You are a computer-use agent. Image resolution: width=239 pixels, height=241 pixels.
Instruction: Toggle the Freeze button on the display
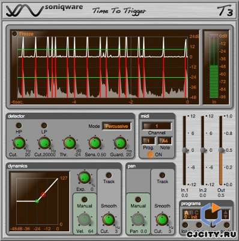click(15, 34)
